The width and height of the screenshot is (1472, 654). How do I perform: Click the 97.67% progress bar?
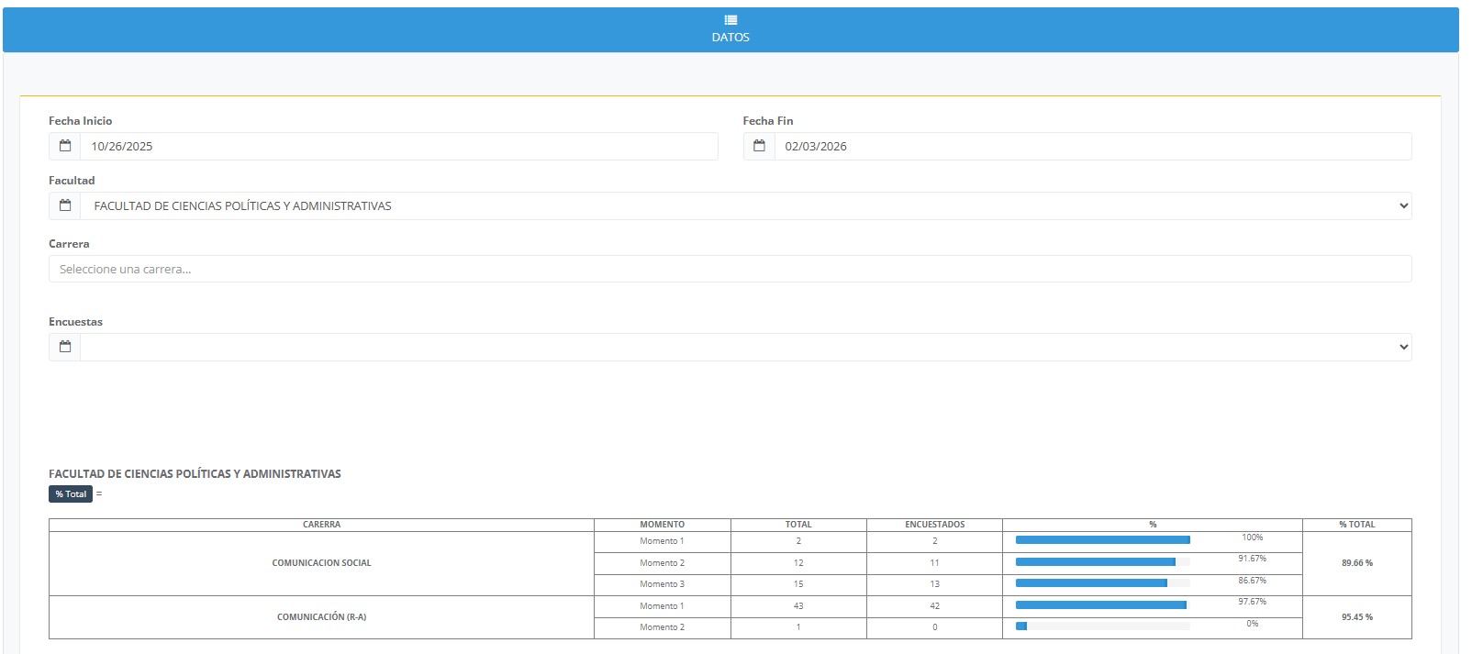pos(1103,604)
